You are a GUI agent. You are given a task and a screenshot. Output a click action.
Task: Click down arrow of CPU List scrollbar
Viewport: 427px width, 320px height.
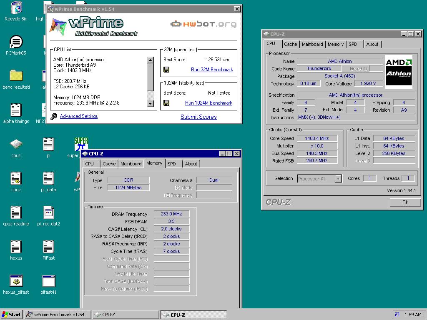pyautogui.click(x=150, y=103)
